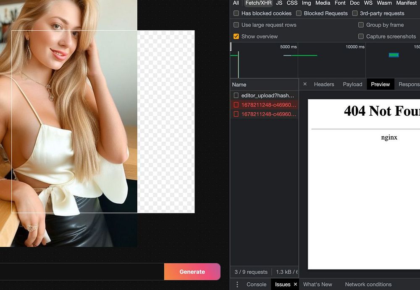Image resolution: width=420 pixels, height=290 pixels.
Task: Click the prompt input field beside Generate
Action: [82, 272]
